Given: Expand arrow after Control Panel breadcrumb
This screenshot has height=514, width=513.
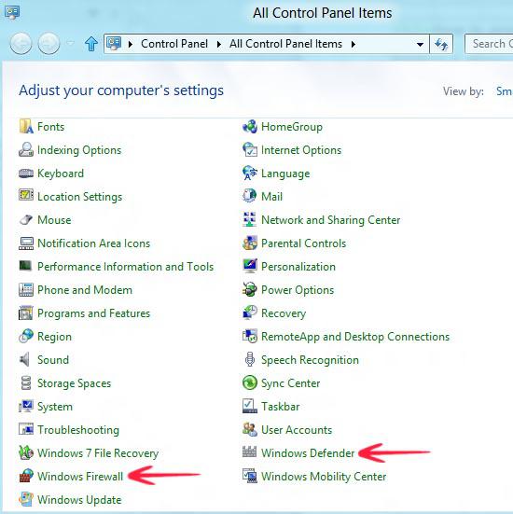Looking at the screenshot, I should click(219, 44).
